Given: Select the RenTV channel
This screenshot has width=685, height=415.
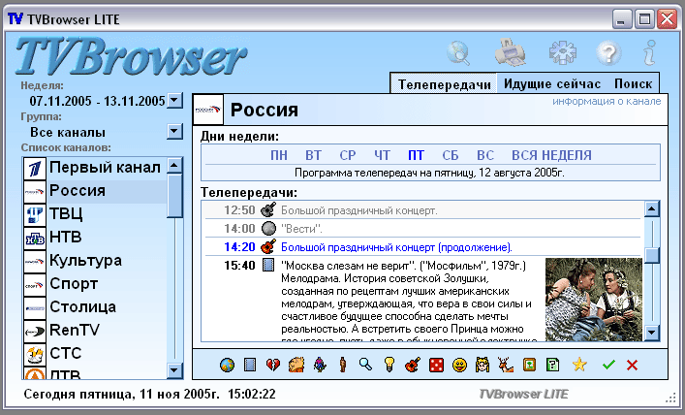Looking at the screenshot, I should click(x=95, y=331).
